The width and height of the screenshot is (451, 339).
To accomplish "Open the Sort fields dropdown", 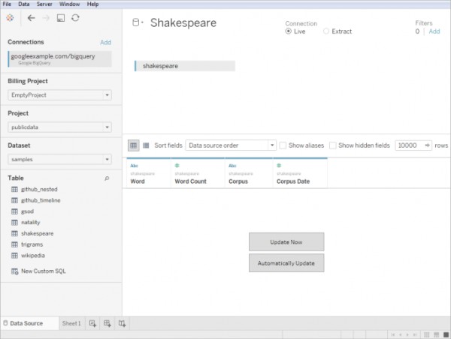I will coord(231,145).
